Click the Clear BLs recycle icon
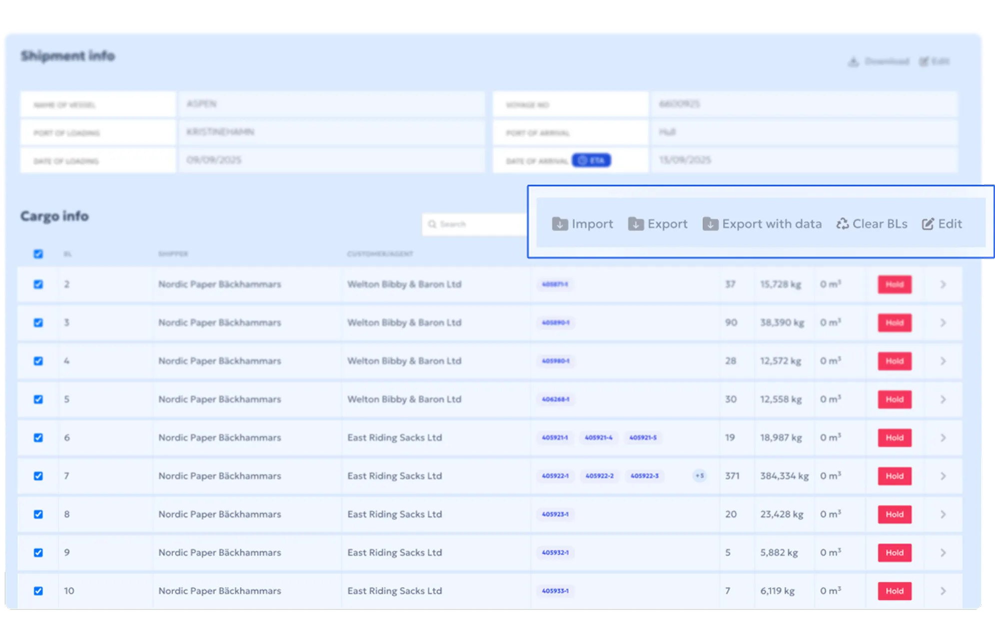995x640 pixels. pyautogui.click(x=843, y=224)
